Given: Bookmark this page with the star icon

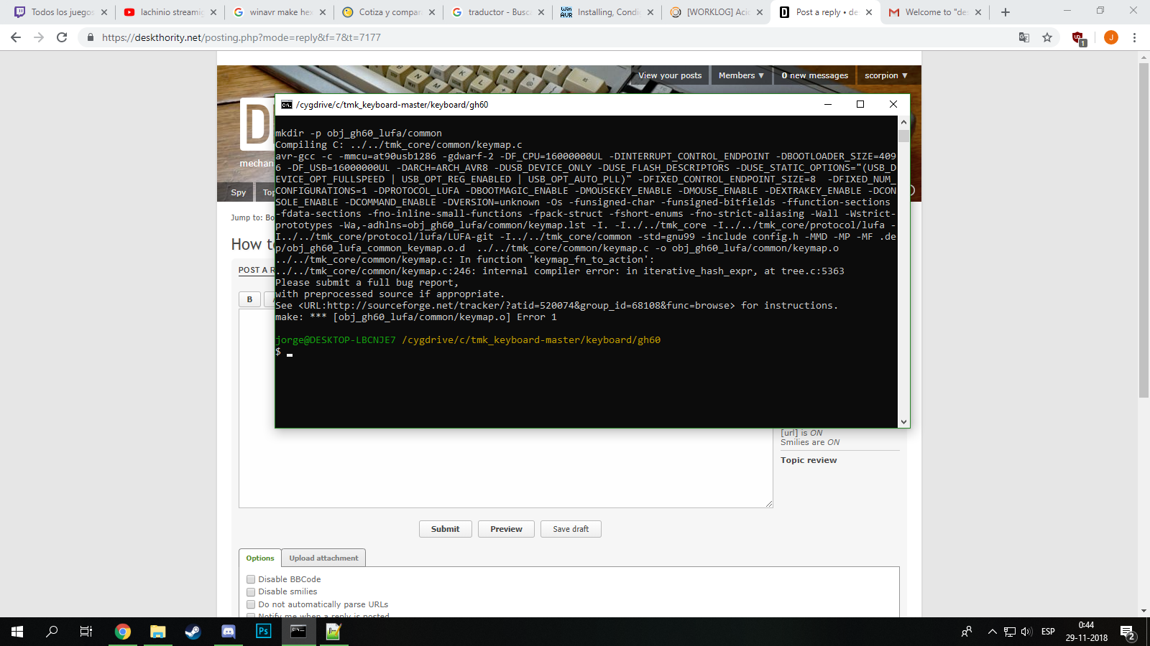Looking at the screenshot, I should 1047,37.
